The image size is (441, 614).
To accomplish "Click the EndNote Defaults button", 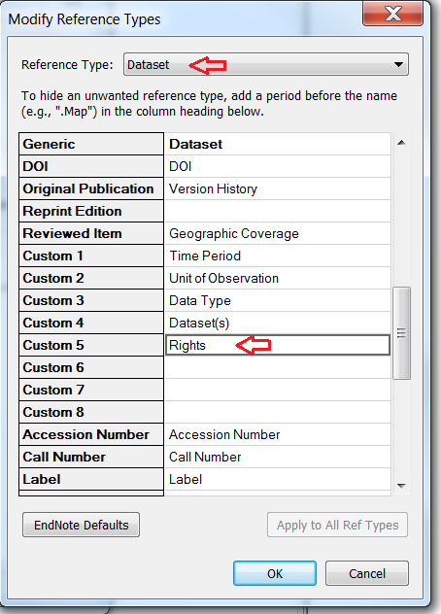I will click(81, 525).
